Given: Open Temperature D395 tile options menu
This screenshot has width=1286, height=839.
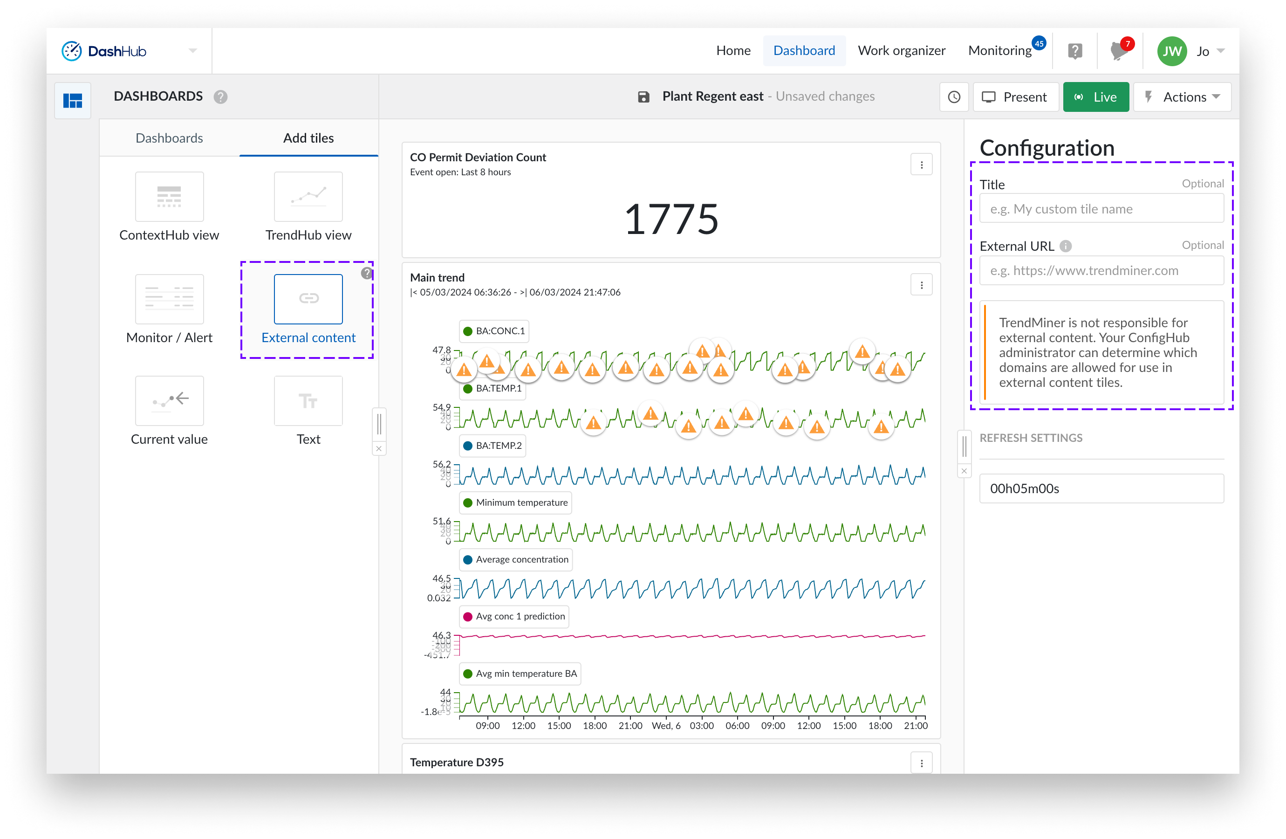Looking at the screenshot, I should 921,763.
